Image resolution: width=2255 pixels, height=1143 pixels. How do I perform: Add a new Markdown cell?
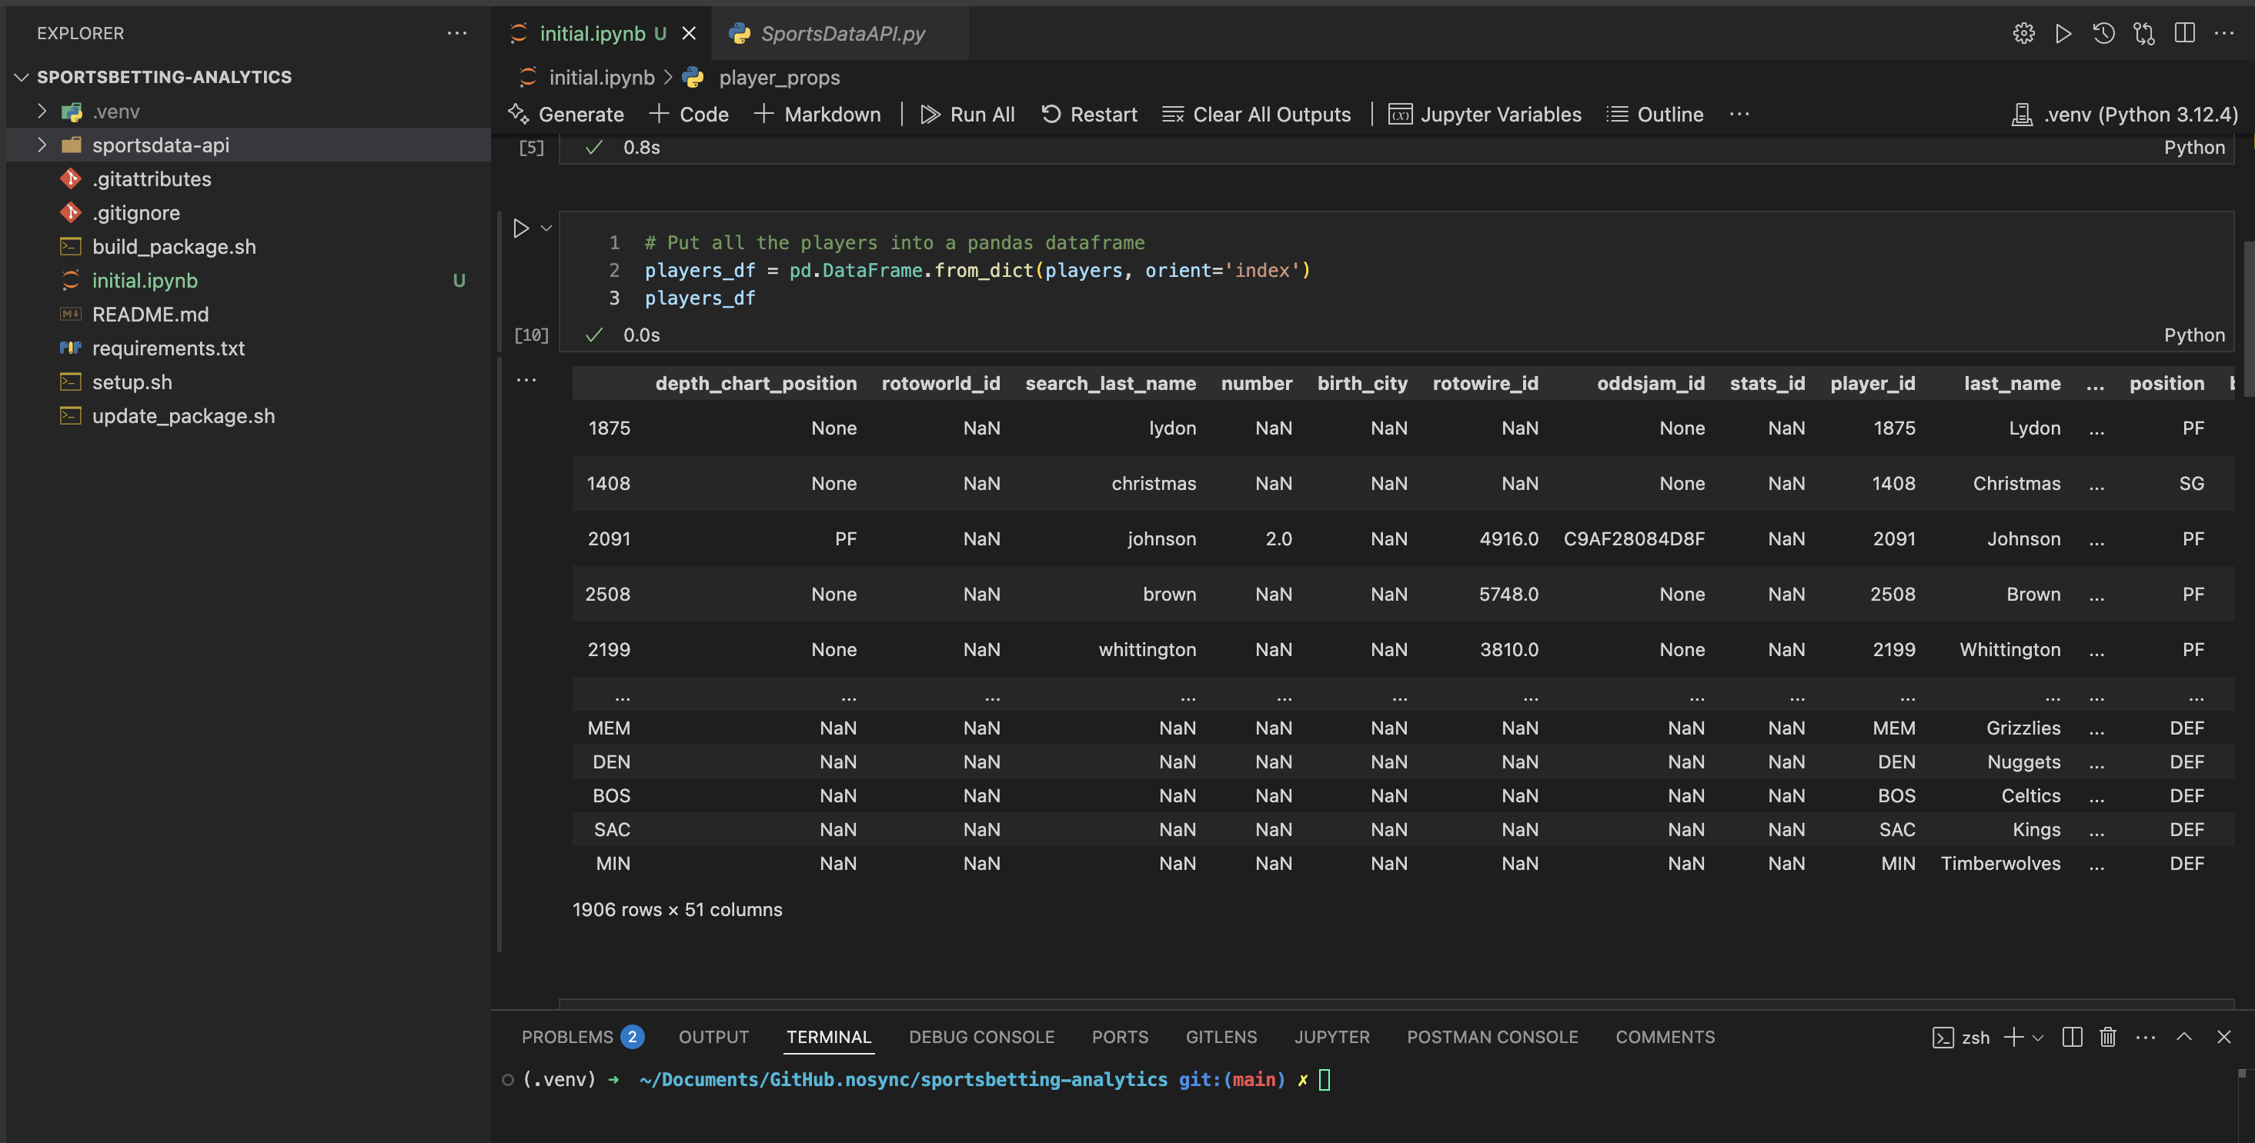click(817, 115)
